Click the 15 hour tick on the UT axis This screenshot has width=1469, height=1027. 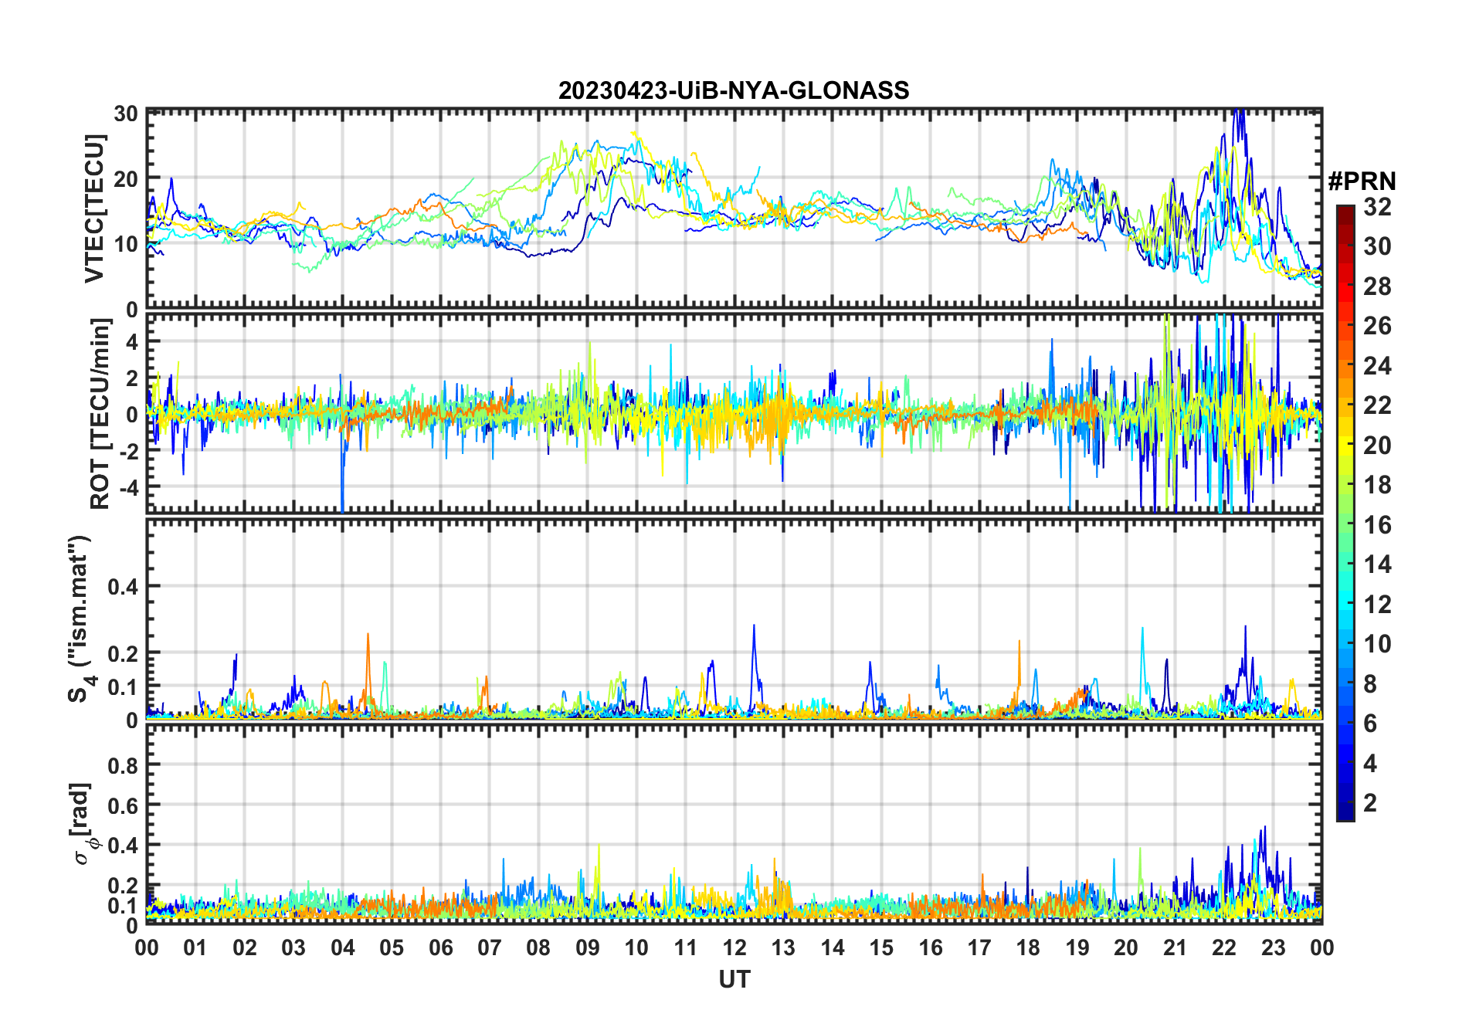[x=881, y=947]
